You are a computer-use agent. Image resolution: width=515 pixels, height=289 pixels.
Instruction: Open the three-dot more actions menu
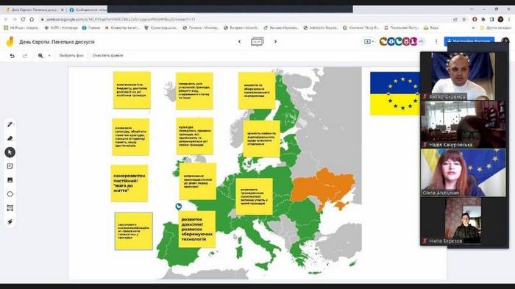436,42
